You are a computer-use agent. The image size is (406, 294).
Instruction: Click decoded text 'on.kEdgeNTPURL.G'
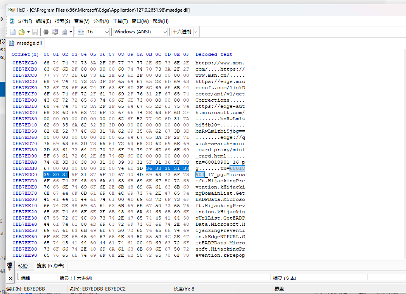coord(220,237)
